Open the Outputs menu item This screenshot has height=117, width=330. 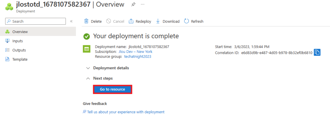[38, 50]
